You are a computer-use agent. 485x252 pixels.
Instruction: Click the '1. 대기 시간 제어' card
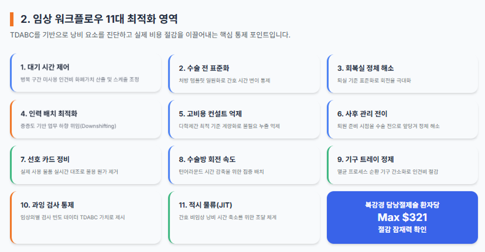pos(86,73)
